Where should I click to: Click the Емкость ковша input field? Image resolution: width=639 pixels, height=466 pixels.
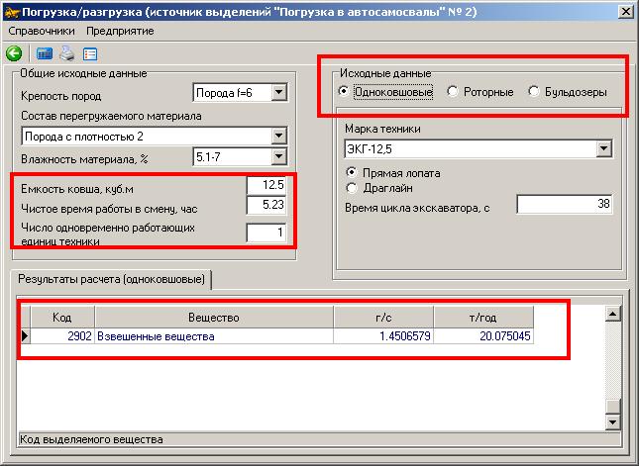coord(266,186)
